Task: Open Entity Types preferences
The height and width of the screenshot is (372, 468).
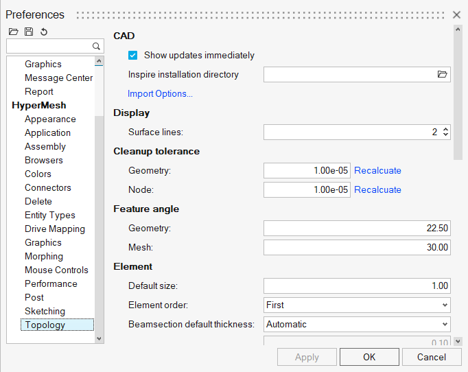Action: pos(50,216)
